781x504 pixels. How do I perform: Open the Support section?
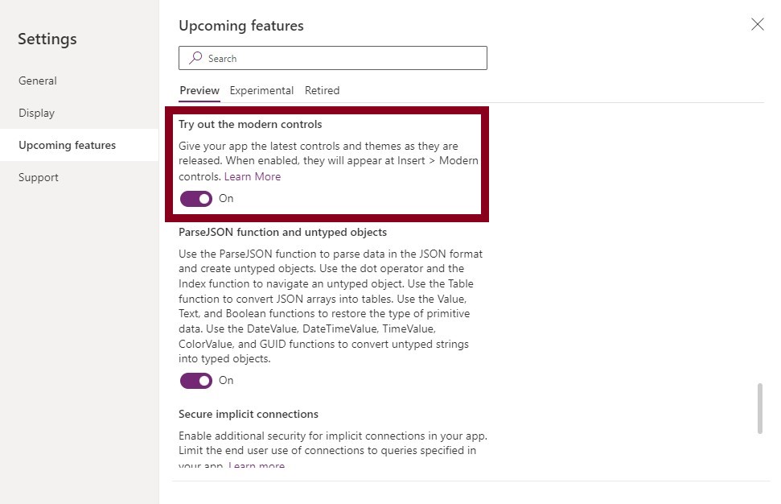(x=38, y=177)
